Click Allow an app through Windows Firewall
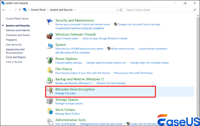Image resolution: width=200 pixels, height=126 pixels. 105,38
